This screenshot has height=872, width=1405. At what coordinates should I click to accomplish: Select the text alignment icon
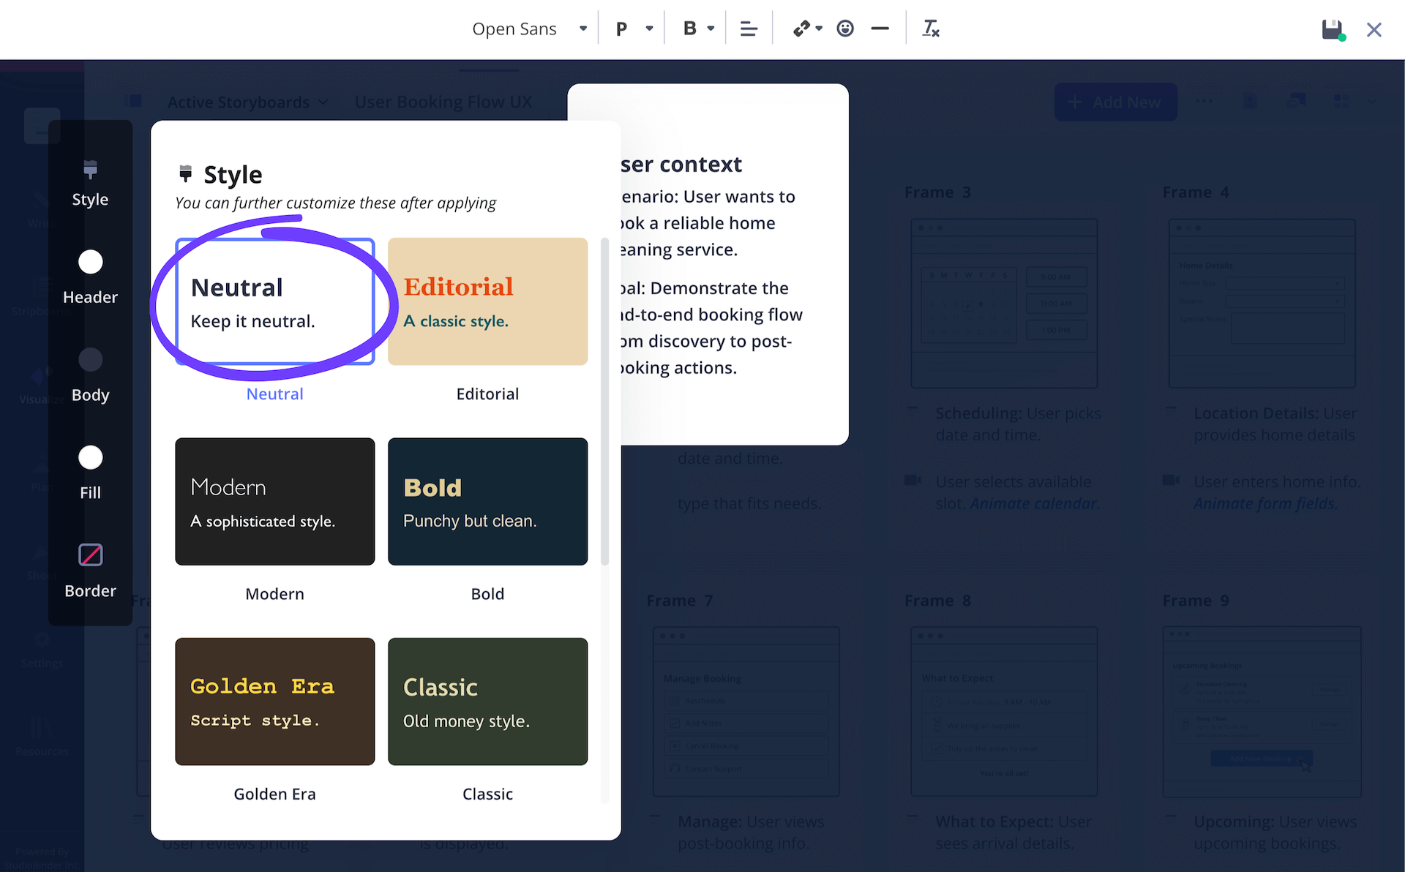click(x=749, y=28)
